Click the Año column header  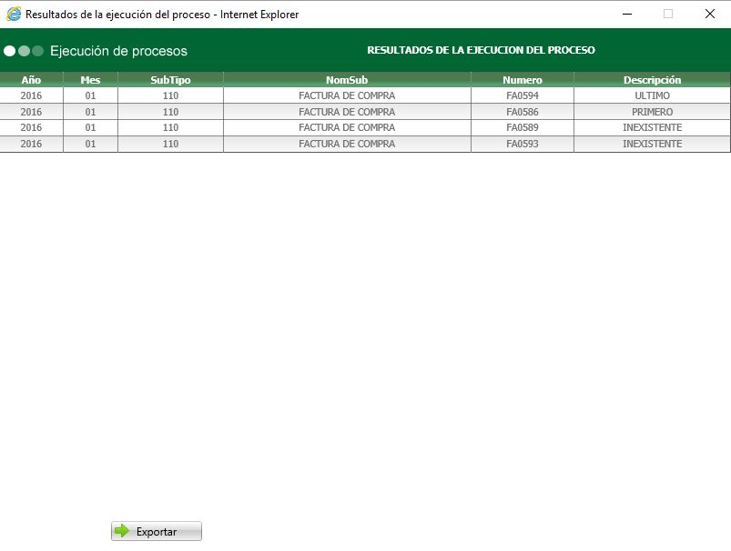pos(32,79)
